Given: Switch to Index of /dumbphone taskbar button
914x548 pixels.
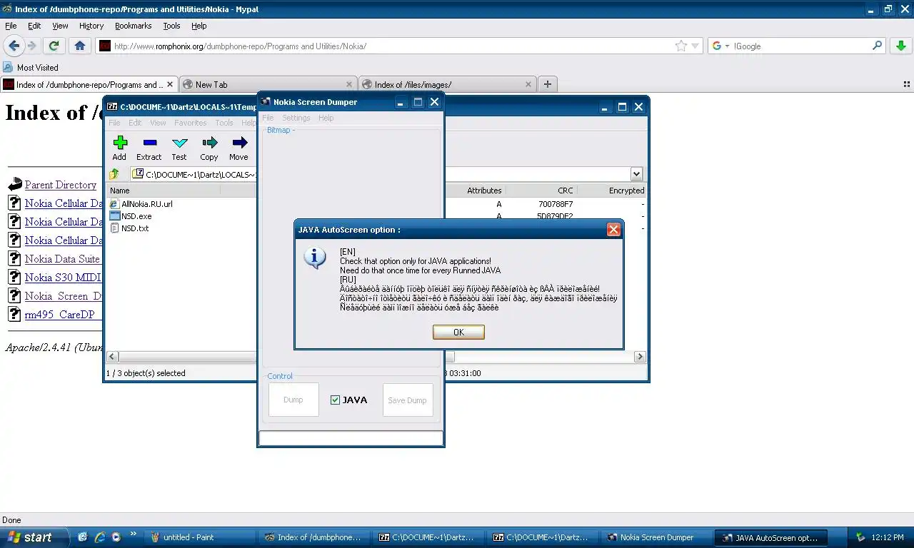Looking at the screenshot, I should click(x=313, y=537).
